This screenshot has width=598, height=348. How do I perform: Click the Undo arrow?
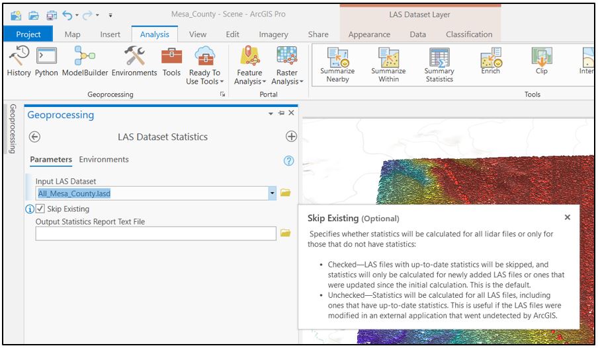(x=67, y=15)
